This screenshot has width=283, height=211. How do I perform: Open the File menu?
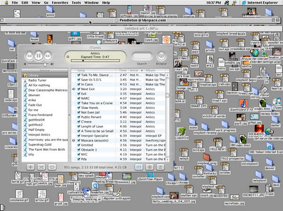click(x=15, y=2)
